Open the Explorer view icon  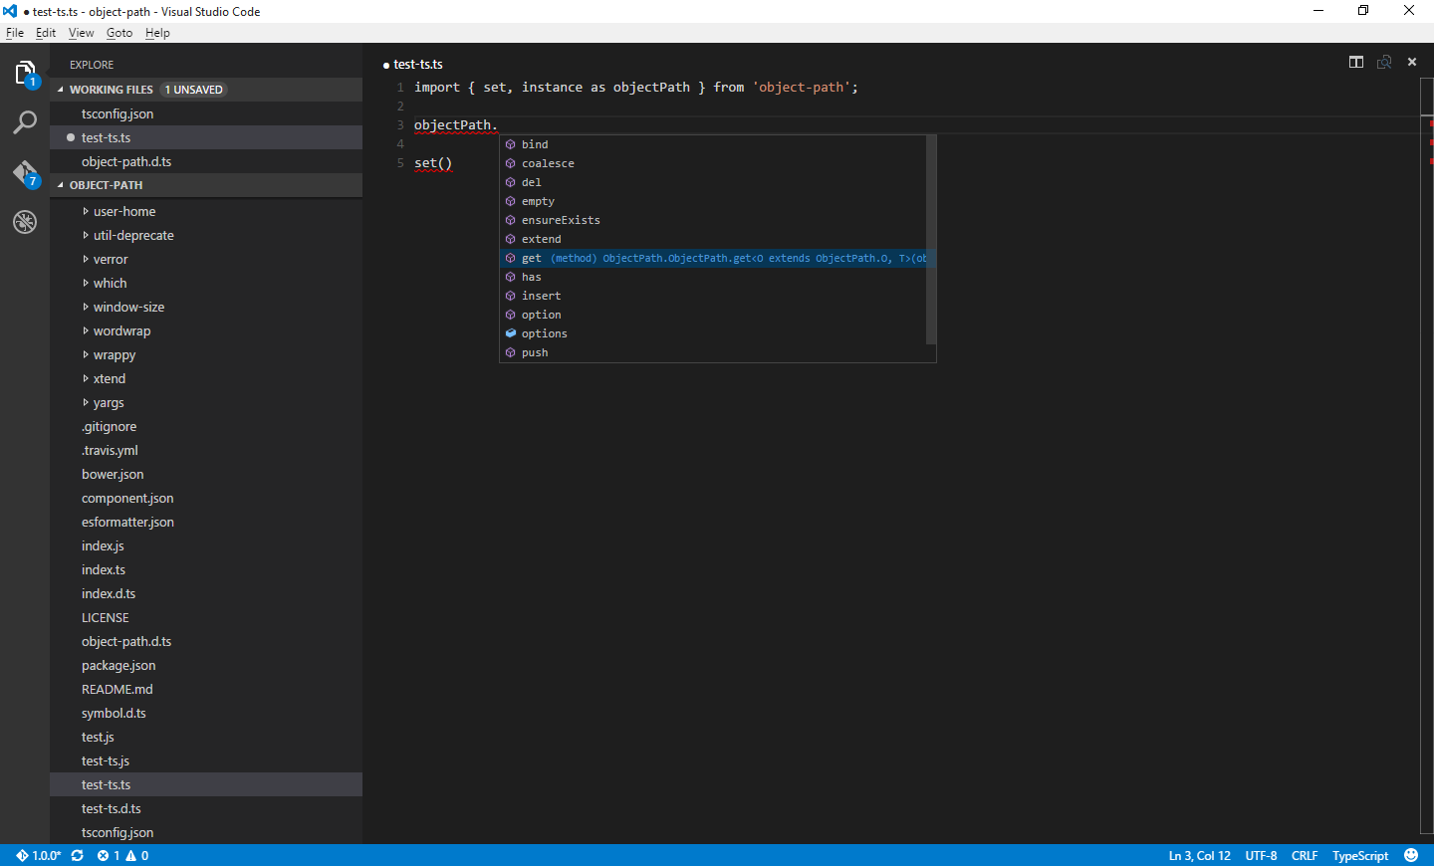[x=25, y=73]
